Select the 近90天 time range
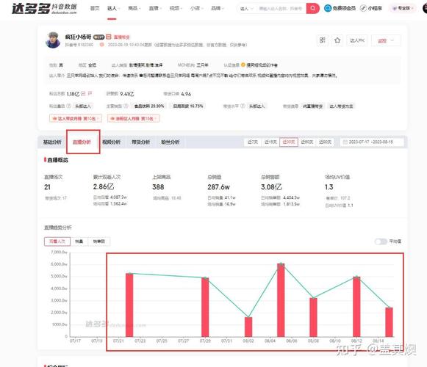The height and width of the screenshot is (367, 427). coord(325,142)
